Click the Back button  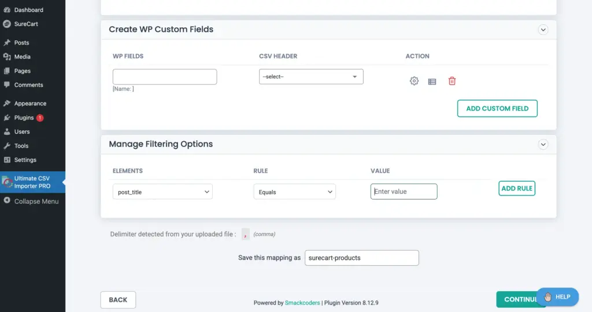[x=118, y=300]
